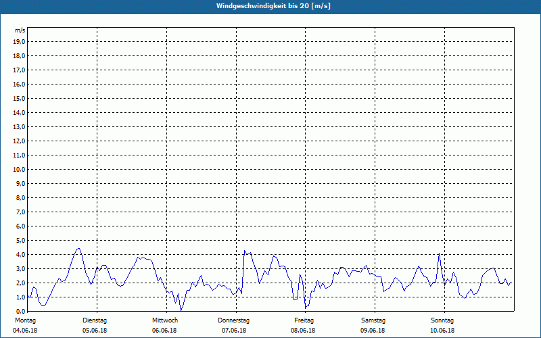The width and height of the screenshot is (541, 338).
Task: Click the 'Montag' day label
Action: coord(25,320)
